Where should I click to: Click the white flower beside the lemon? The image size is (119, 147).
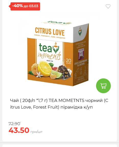(40, 75)
